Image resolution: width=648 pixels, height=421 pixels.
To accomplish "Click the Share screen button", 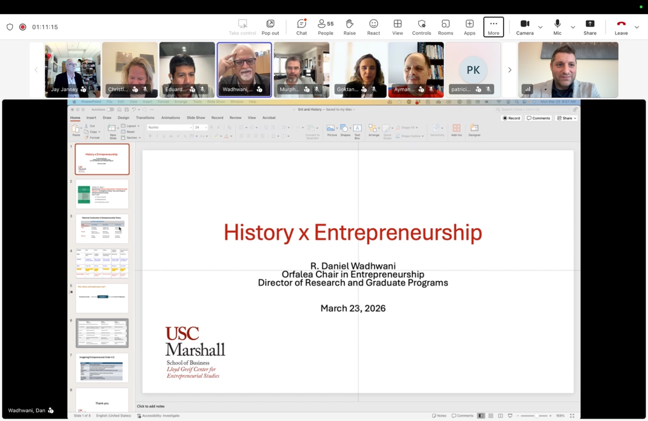I will [x=590, y=27].
